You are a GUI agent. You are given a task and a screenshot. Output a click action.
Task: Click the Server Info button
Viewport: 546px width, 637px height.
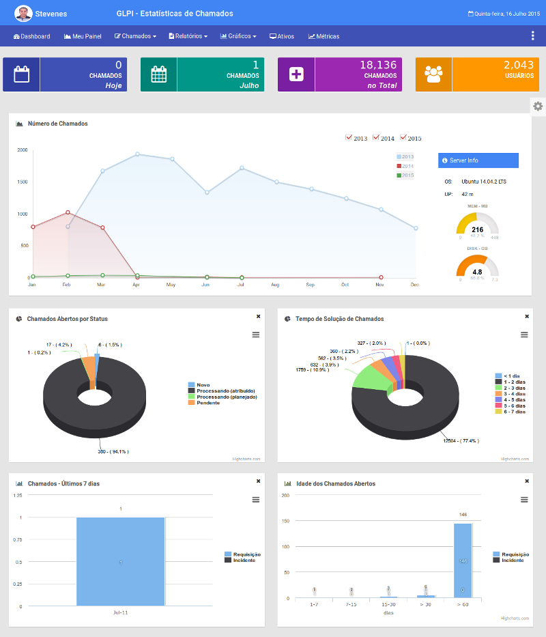click(x=478, y=160)
